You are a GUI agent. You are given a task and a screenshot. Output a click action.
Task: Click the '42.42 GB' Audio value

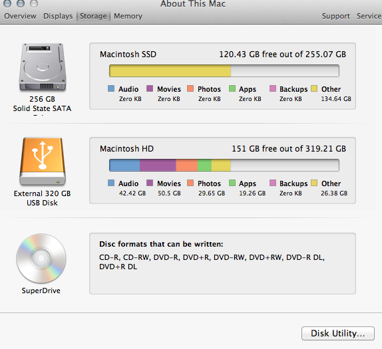[x=132, y=193]
